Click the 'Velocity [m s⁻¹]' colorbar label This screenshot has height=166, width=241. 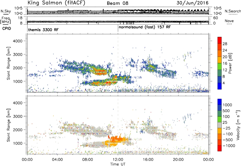238,125
